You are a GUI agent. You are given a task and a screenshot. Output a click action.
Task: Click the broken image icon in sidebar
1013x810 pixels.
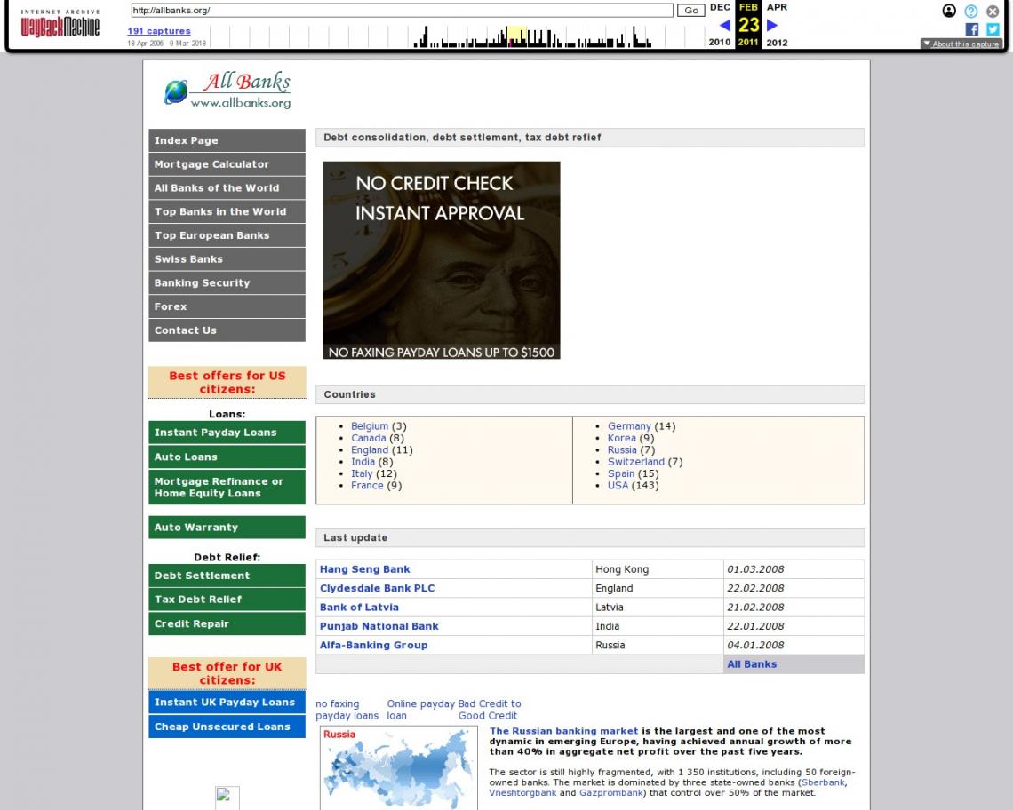click(x=227, y=797)
